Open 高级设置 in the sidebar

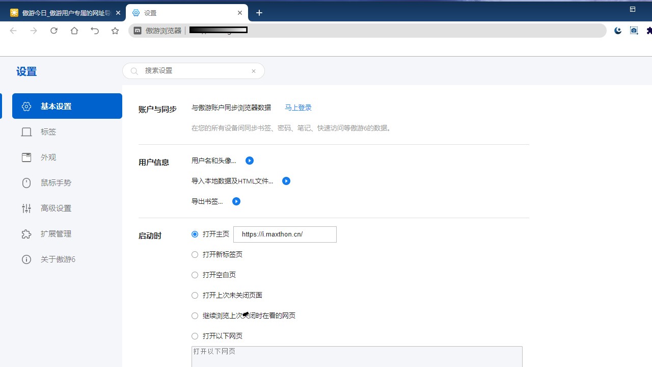pos(56,208)
